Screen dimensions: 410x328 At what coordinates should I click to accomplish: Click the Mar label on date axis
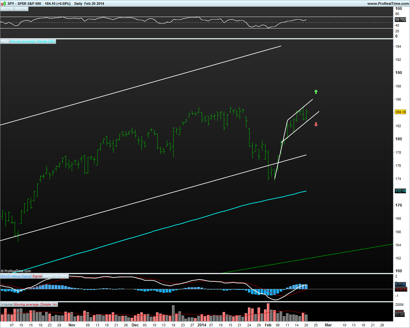click(328, 325)
